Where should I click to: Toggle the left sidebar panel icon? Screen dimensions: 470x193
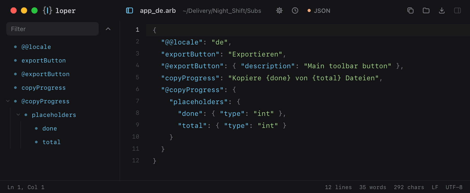[130, 10]
